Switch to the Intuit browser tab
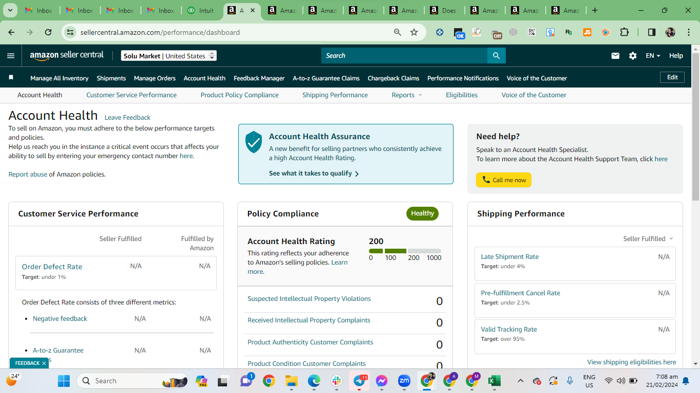This screenshot has width=700, height=393. 201,10
